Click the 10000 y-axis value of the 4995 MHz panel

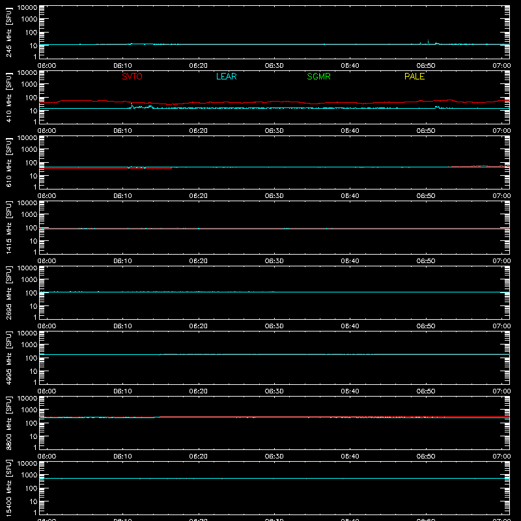(x=27, y=333)
